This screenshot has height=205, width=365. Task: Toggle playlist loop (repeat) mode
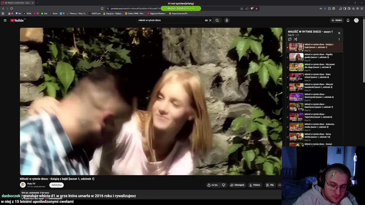point(290,39)
